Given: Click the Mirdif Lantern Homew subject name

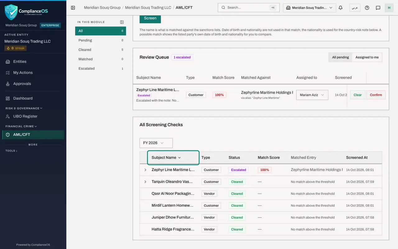Looking at the screenshot, I should [173, 205].
